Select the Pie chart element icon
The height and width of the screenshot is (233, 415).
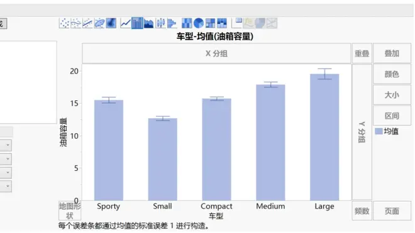click(199, 23)
